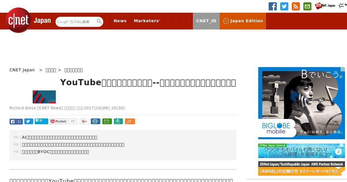Viewport: 347px width, 182px height.
Task: Save article to Pocket
Action: coord(58,121)
